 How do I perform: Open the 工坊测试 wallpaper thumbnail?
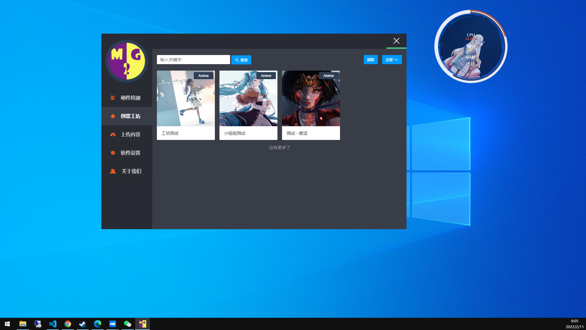pyautogui.click(x=186, y=98)
